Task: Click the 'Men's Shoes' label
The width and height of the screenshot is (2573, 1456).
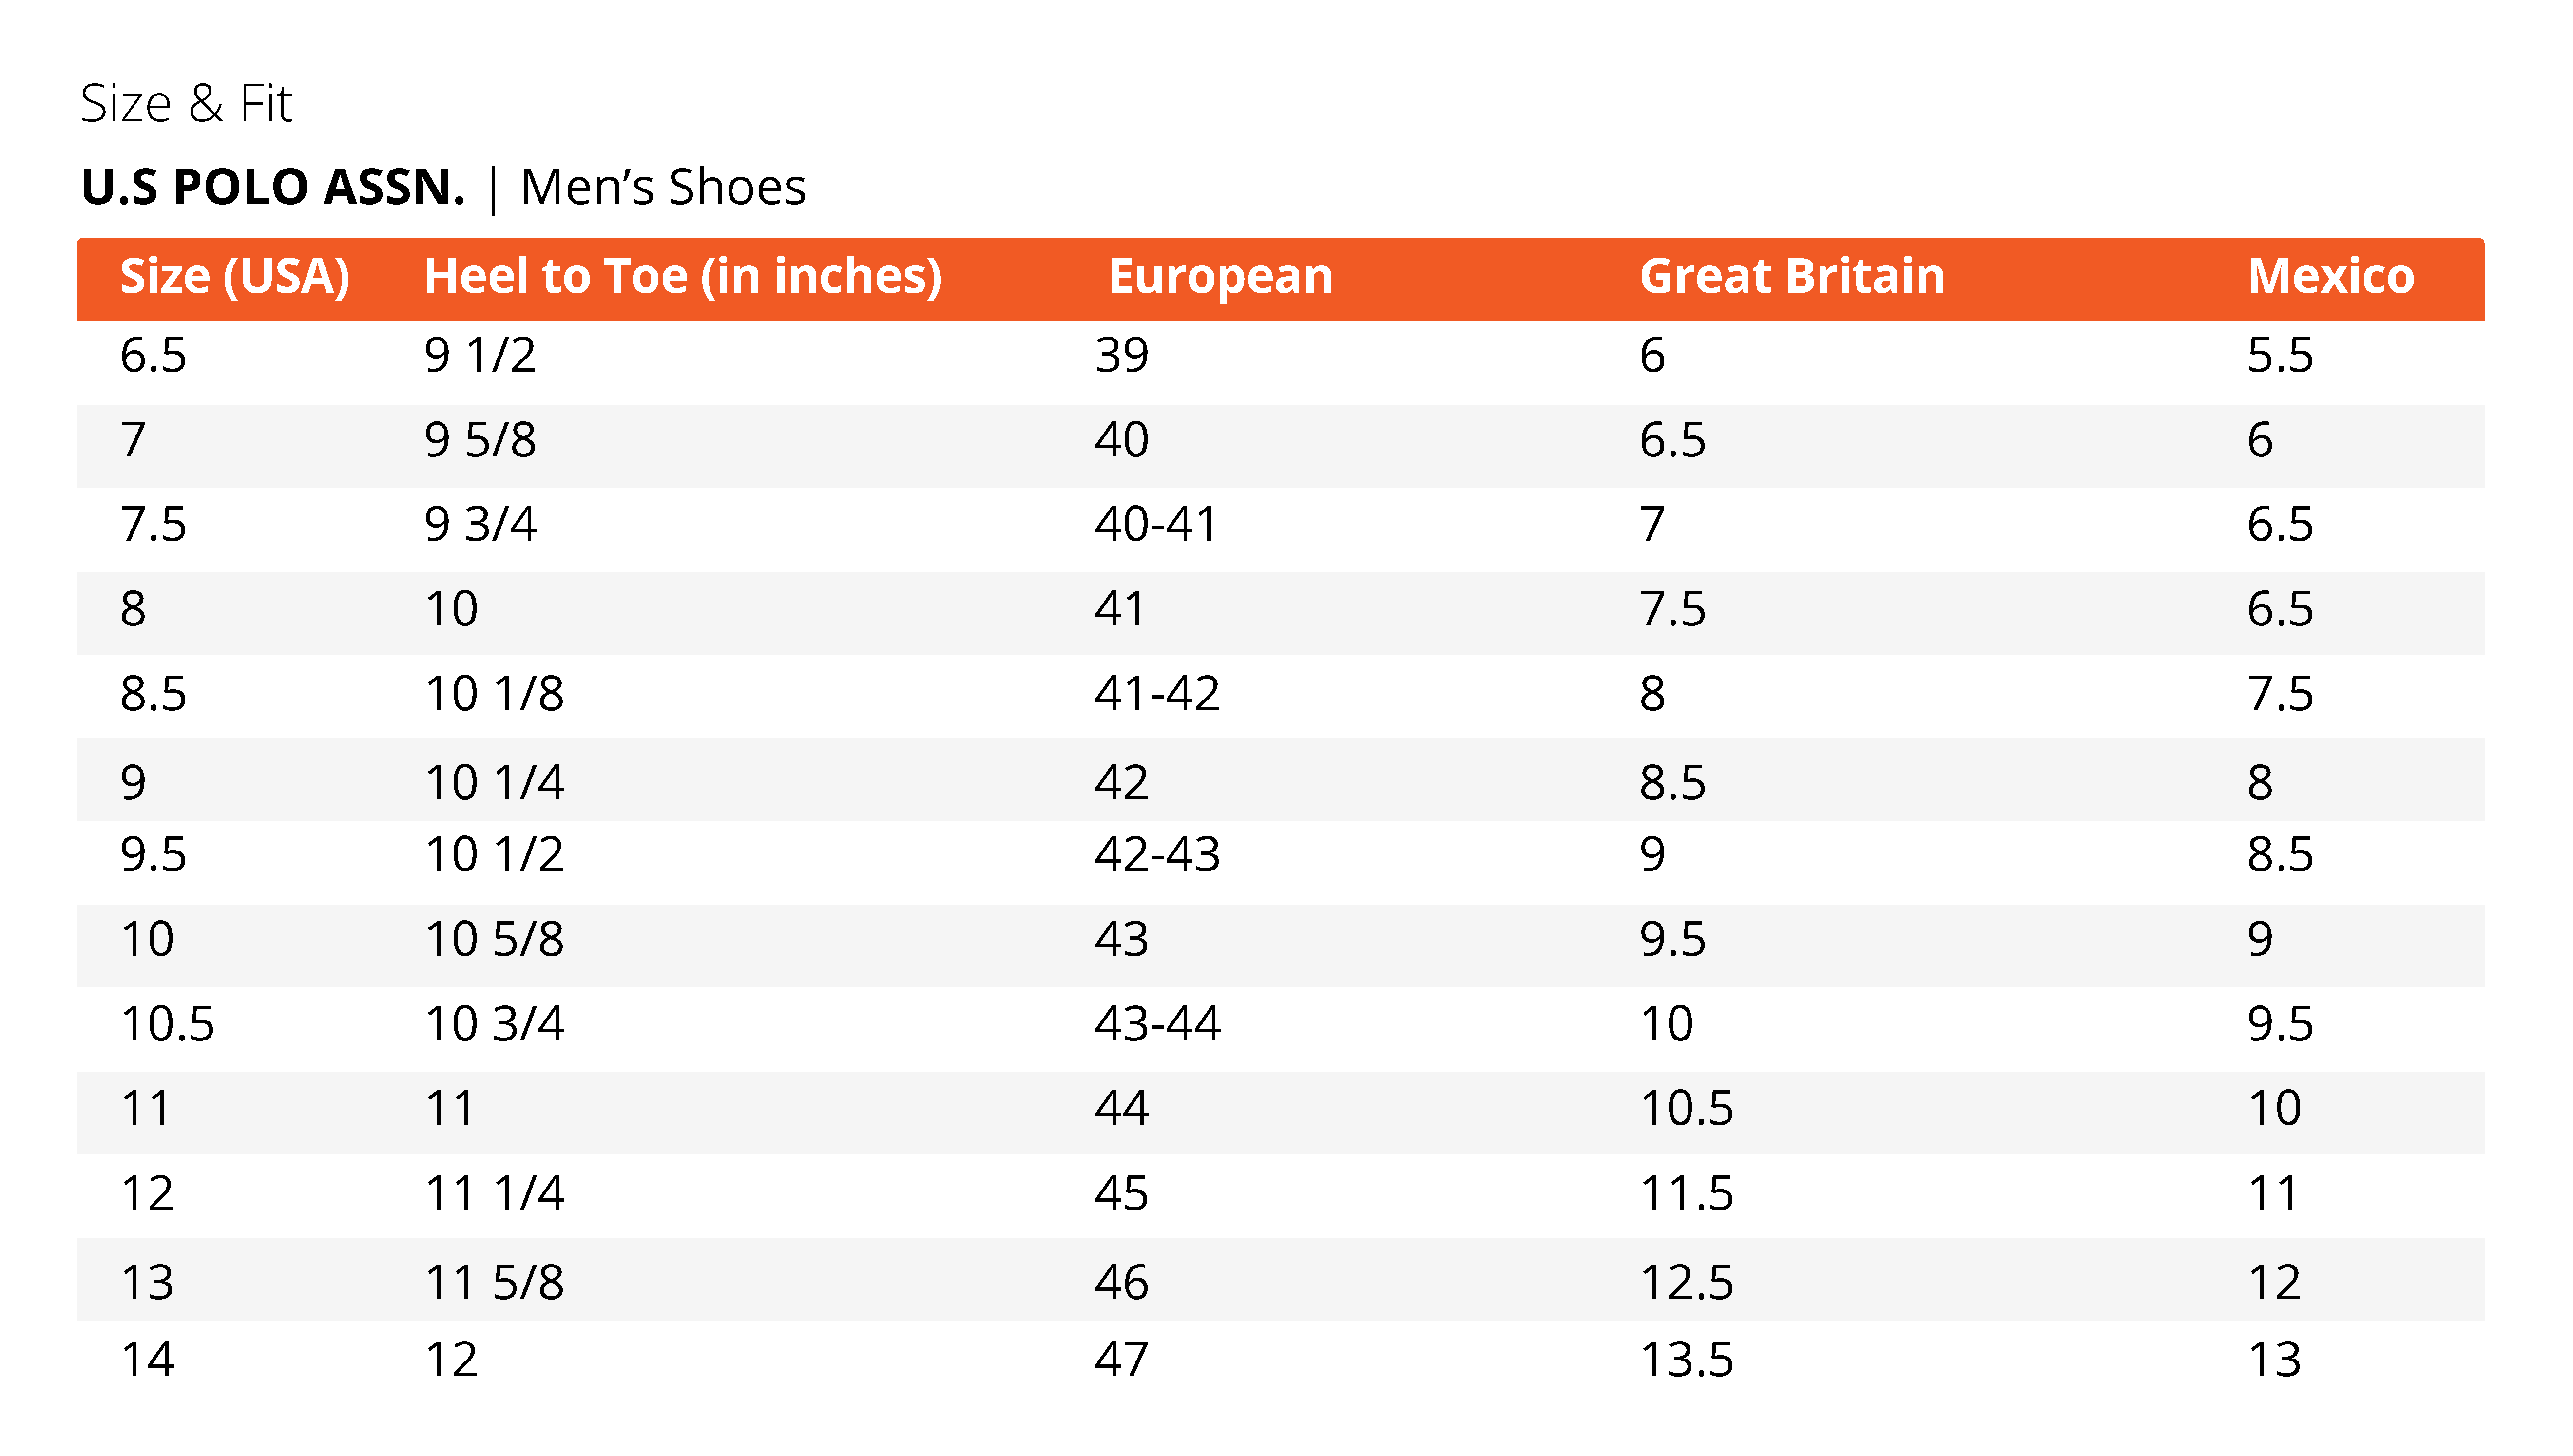Action: click(662, 187)
